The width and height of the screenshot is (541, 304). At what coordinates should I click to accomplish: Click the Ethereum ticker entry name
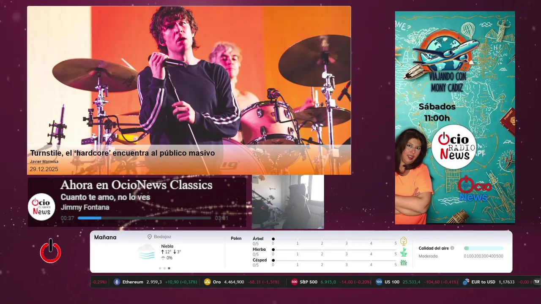[x=133, y=282]
